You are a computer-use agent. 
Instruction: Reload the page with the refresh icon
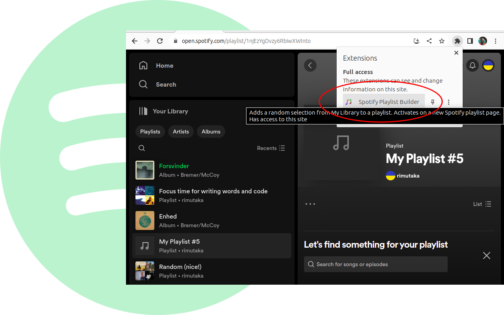(x=160, y=41)
